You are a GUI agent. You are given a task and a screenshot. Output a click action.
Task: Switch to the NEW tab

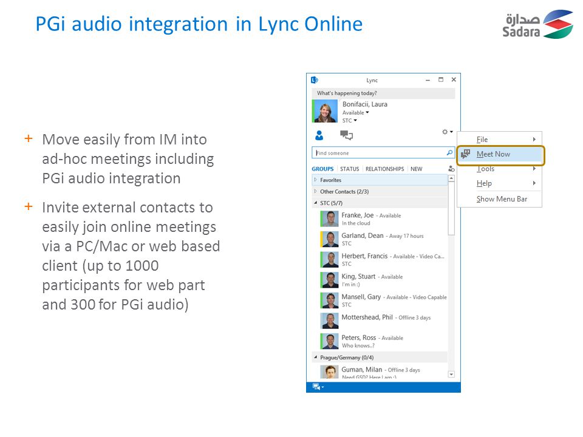click(x=416, y=169)
